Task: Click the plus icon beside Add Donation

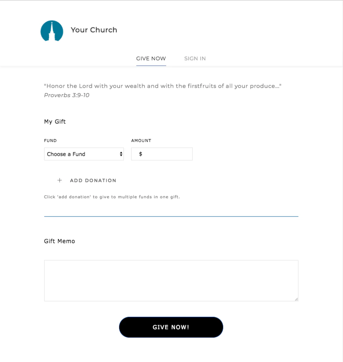Action: (60, 180)
